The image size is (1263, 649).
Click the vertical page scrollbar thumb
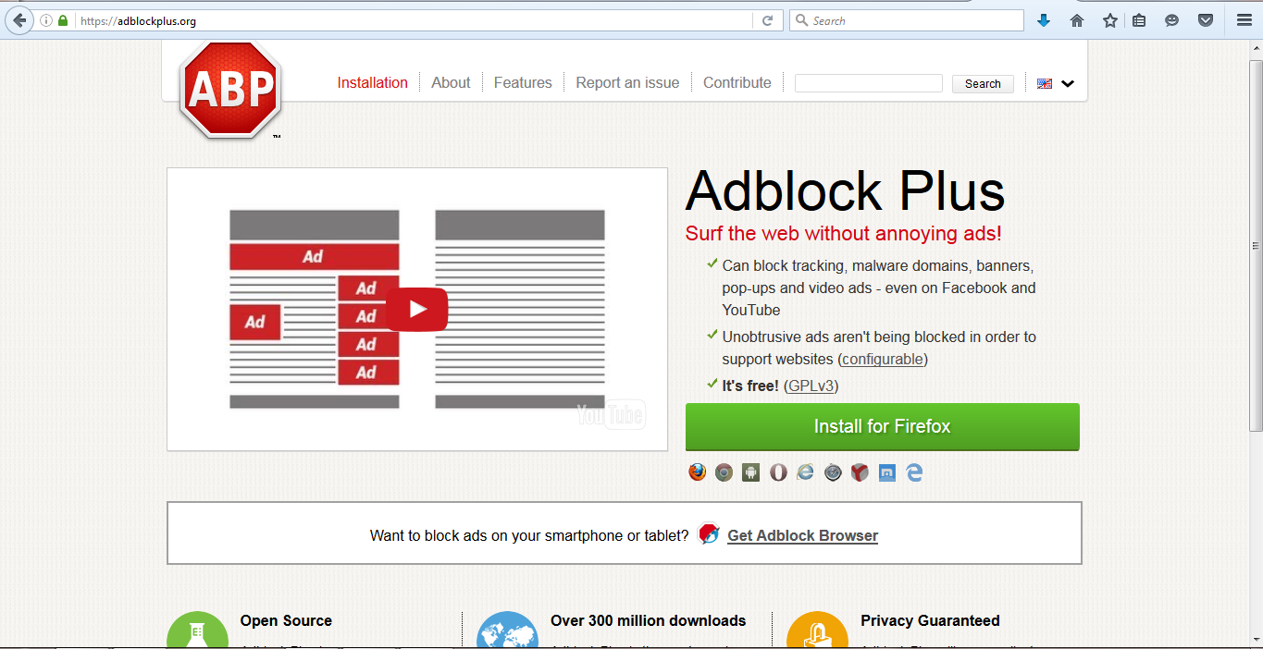tap(1256, 245)
